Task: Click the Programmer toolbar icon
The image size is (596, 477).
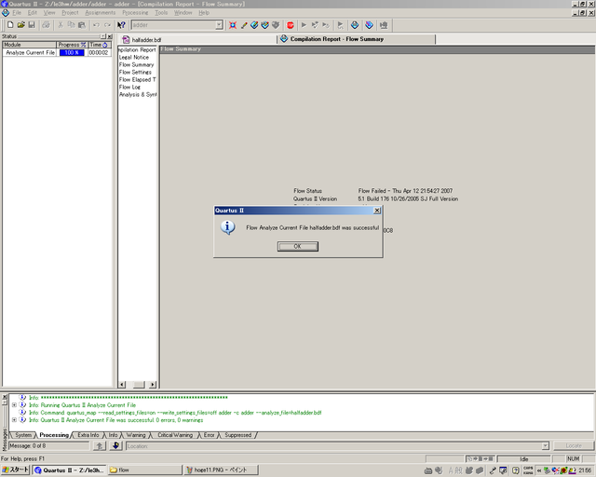Action: pos(369,25)
